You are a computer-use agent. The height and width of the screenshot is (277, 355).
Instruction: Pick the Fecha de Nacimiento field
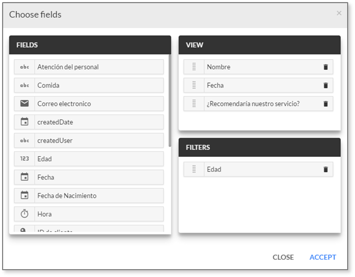[89, 196]
